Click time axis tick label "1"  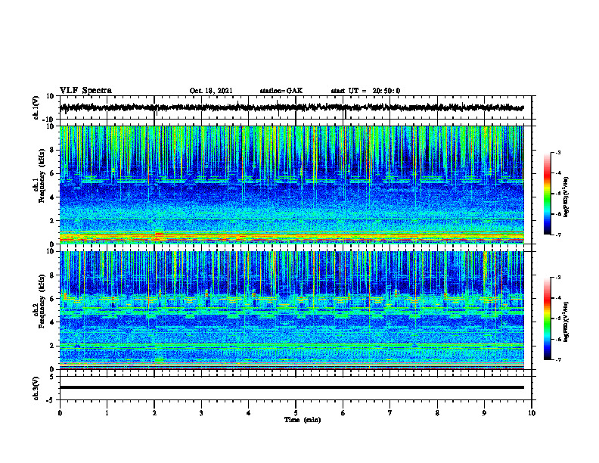pos(107,413)
